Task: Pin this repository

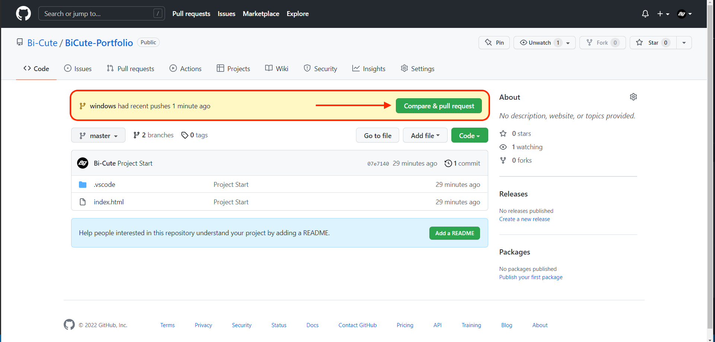Action: pos(494,43)
